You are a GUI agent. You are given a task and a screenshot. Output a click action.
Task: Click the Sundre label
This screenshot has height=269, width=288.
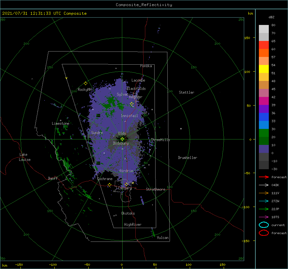coord(97,132)
